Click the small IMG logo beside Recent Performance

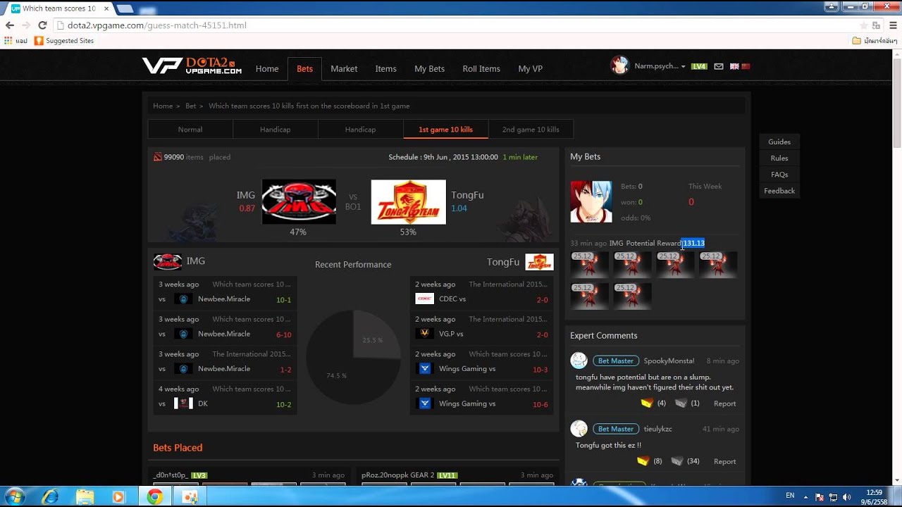pyautogui.click(x=168, y=262)
